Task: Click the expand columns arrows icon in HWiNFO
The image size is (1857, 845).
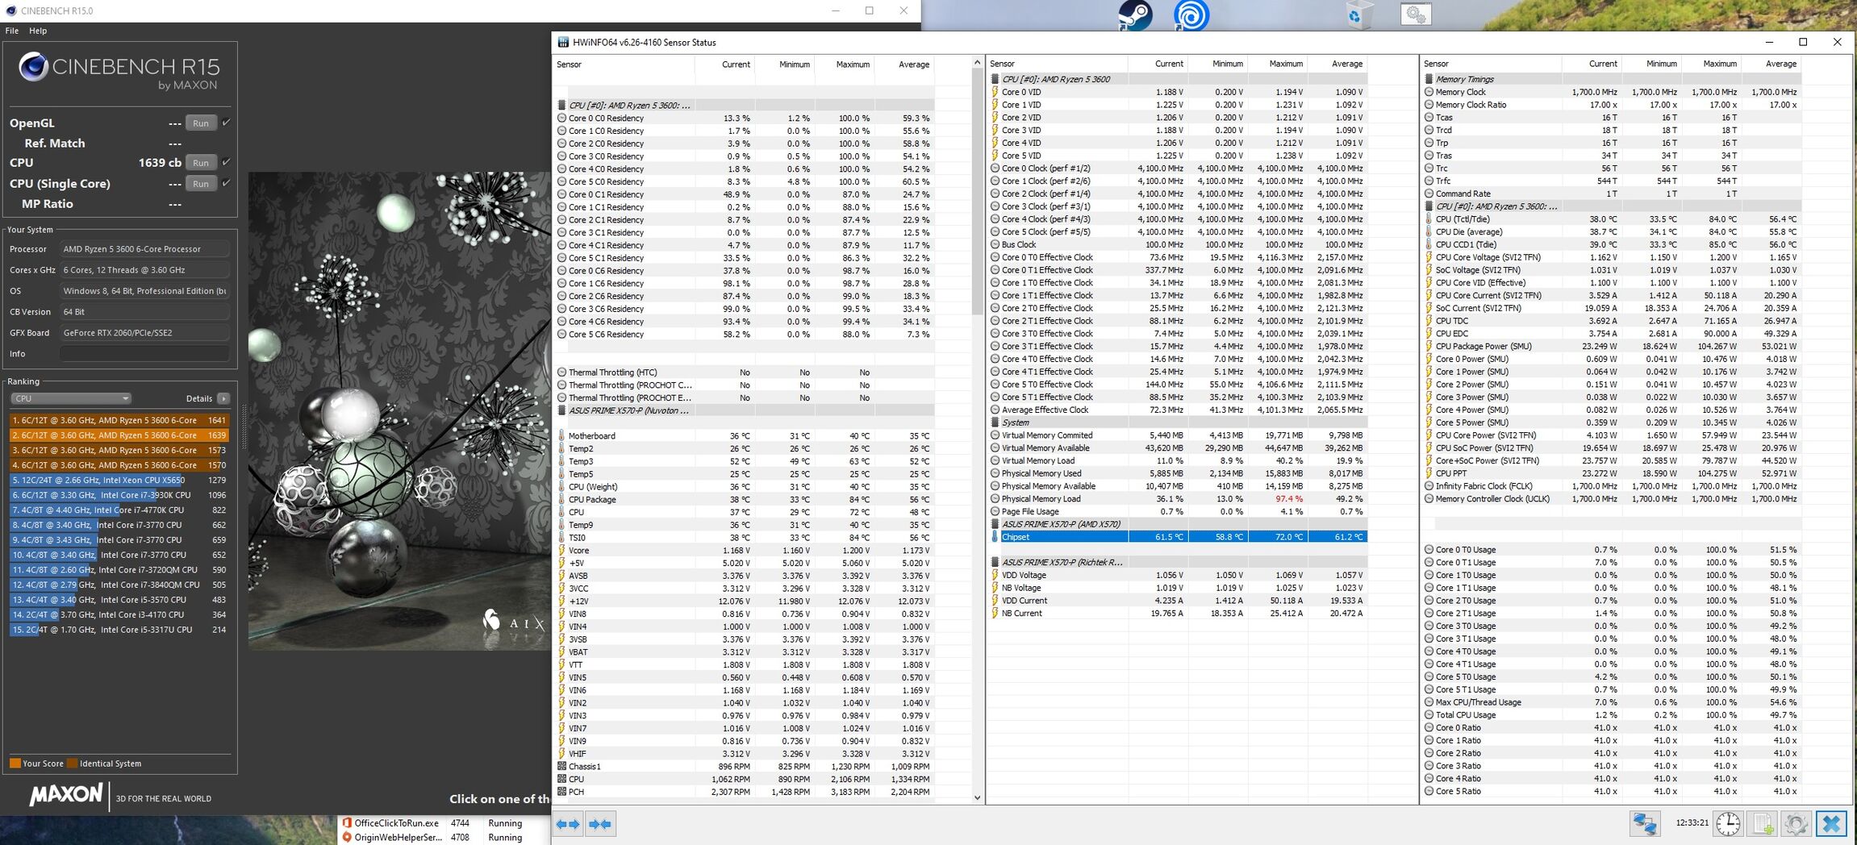Action: (x=569, y=823)
